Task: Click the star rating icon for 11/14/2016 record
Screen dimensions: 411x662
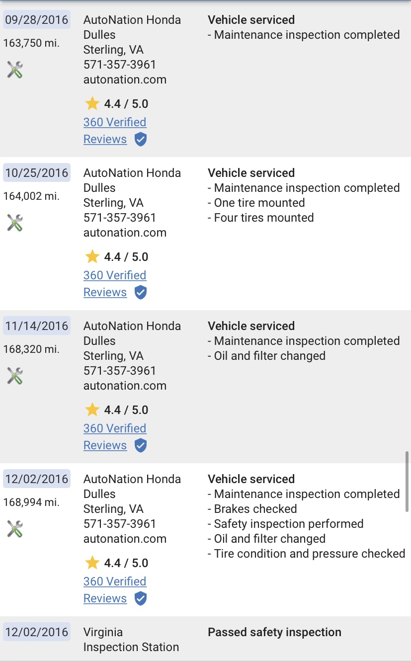Action: coord(92,410)
